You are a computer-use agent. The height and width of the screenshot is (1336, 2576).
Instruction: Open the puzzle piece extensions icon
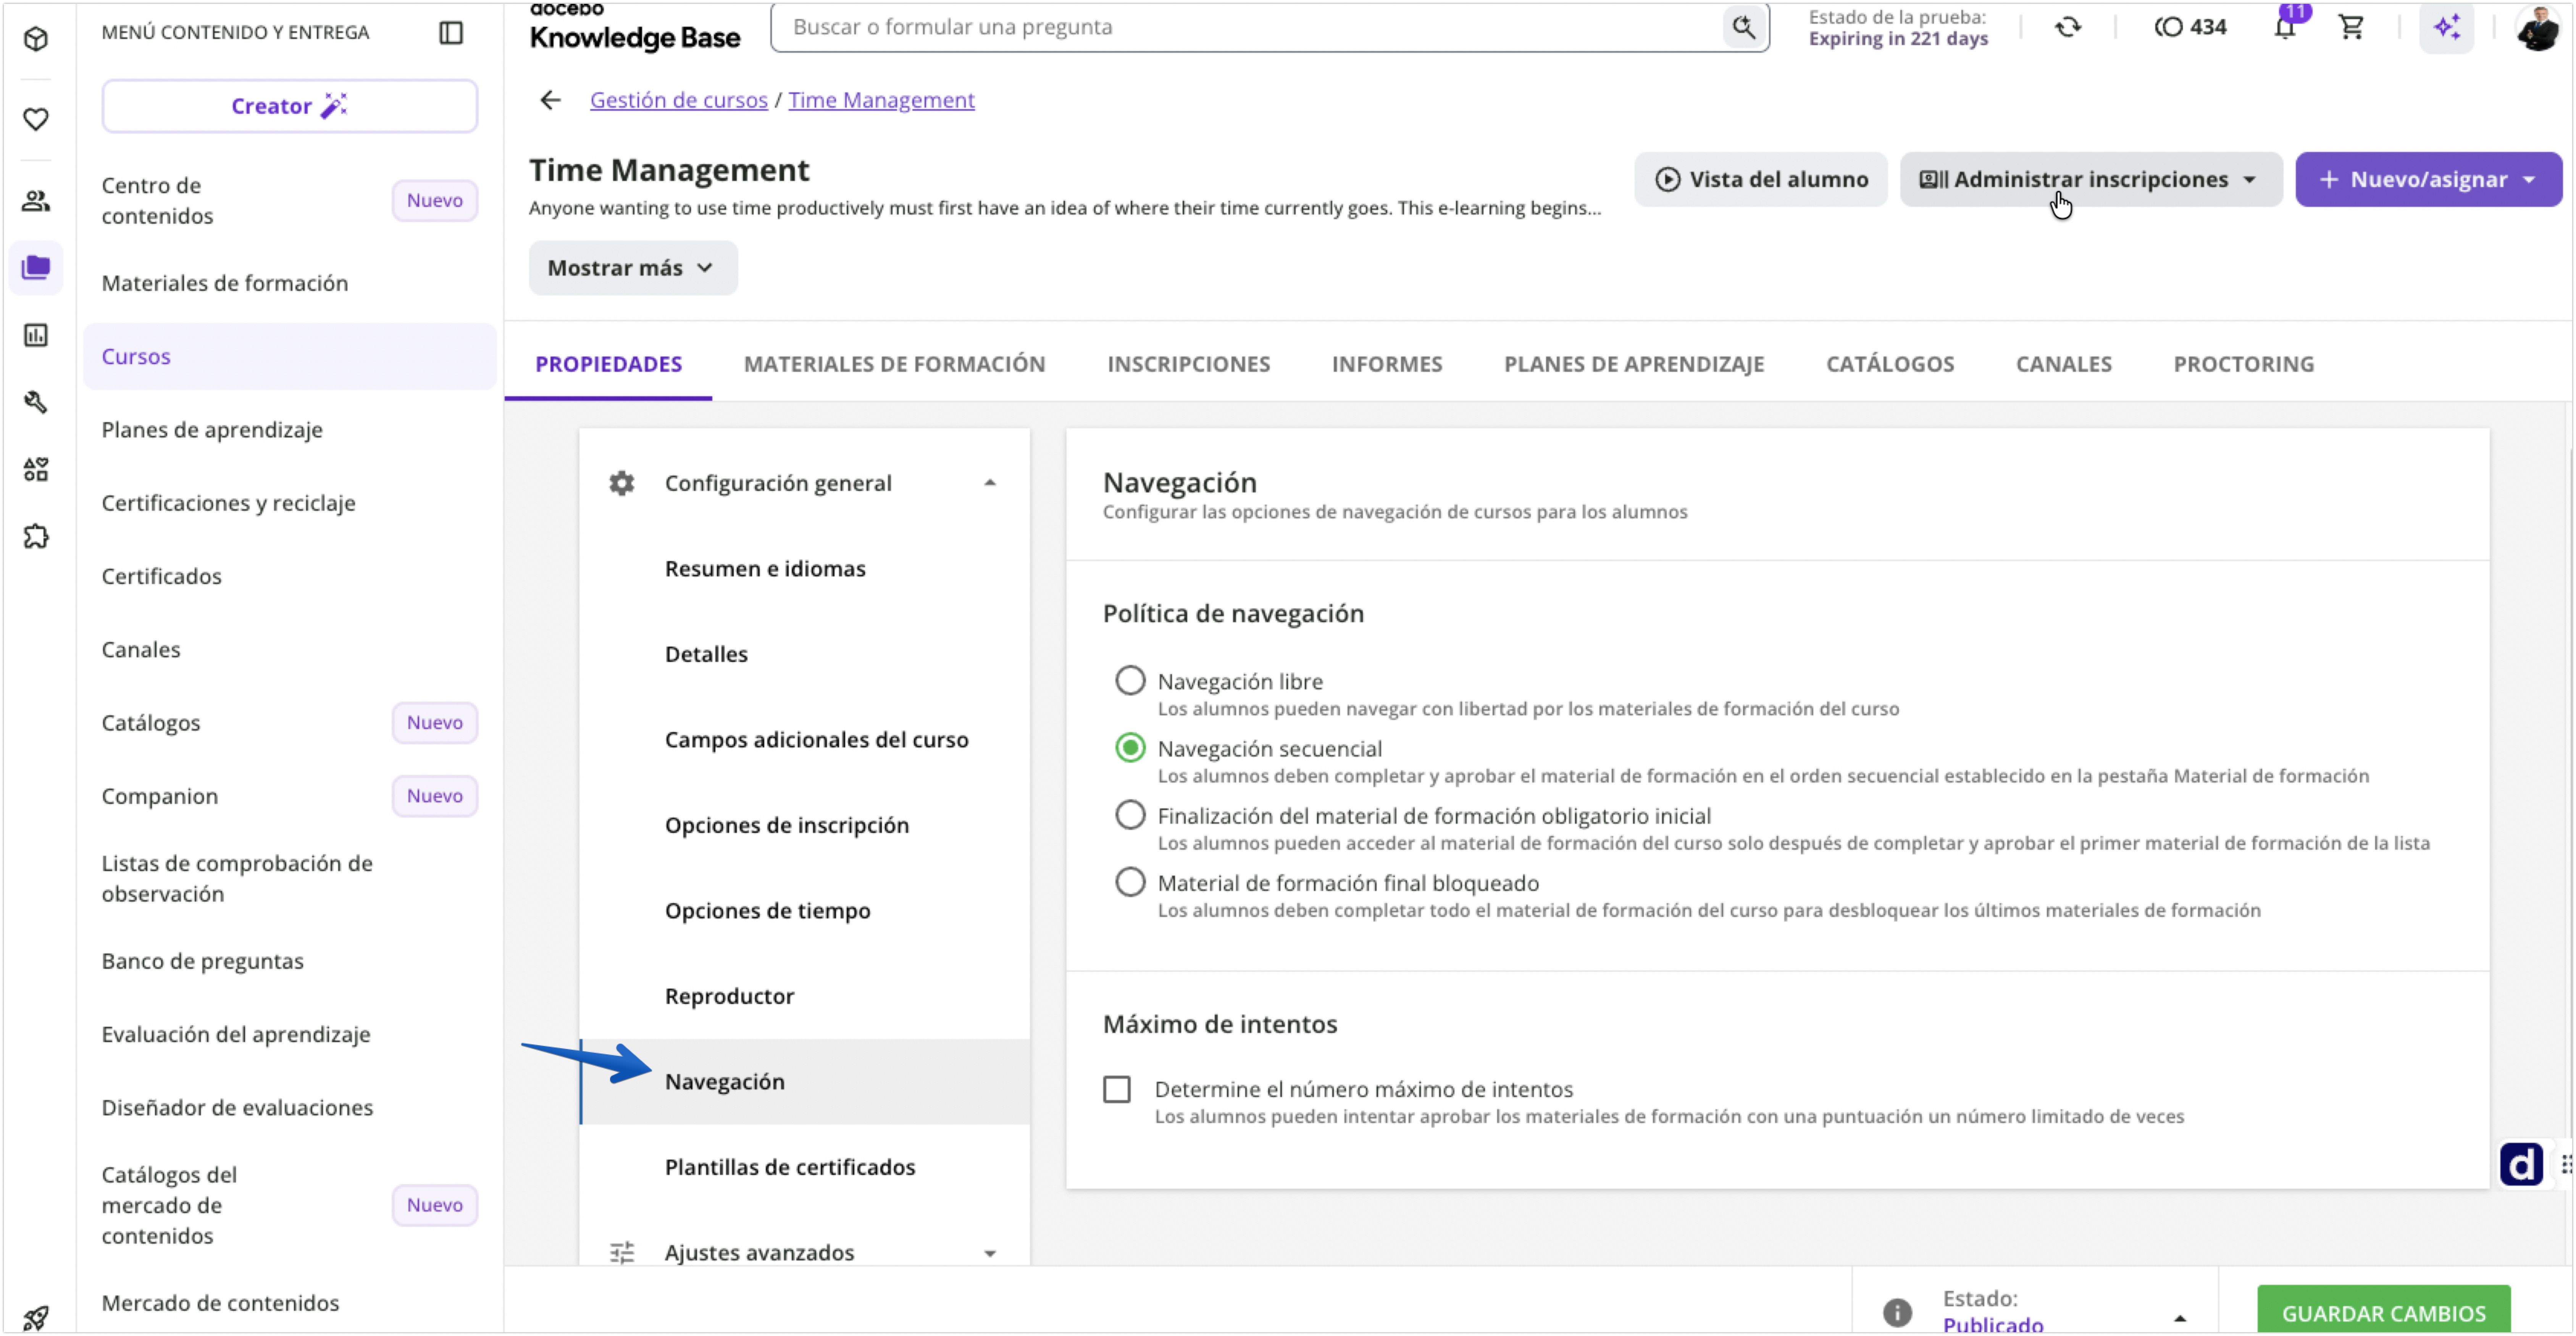(36, 537)
